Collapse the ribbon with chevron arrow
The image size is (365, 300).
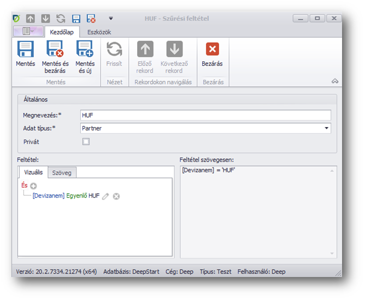[334, 81]
